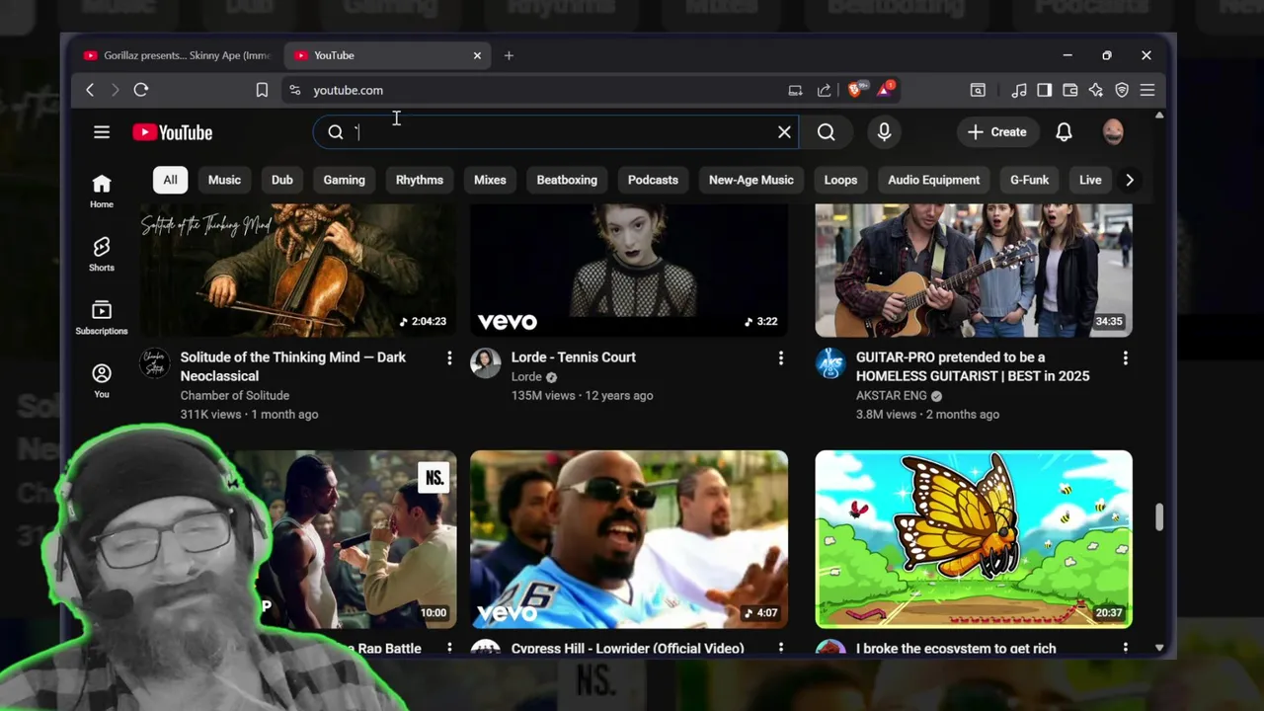Open options for 'I broke the ecosystem' video
The height and width of the screenshot is (711, 1264).
pos(1125,648)
